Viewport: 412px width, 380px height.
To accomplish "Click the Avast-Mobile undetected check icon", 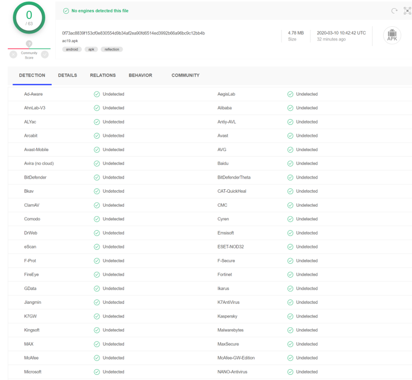I will point(97,150).
